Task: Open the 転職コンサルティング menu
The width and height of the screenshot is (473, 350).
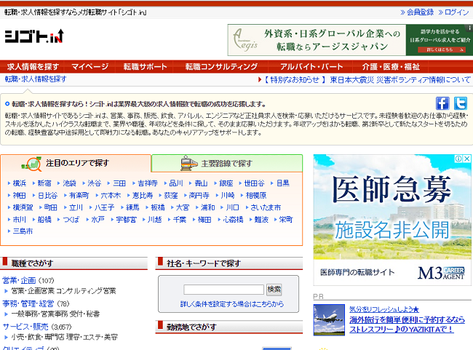Action: (221, 67)
